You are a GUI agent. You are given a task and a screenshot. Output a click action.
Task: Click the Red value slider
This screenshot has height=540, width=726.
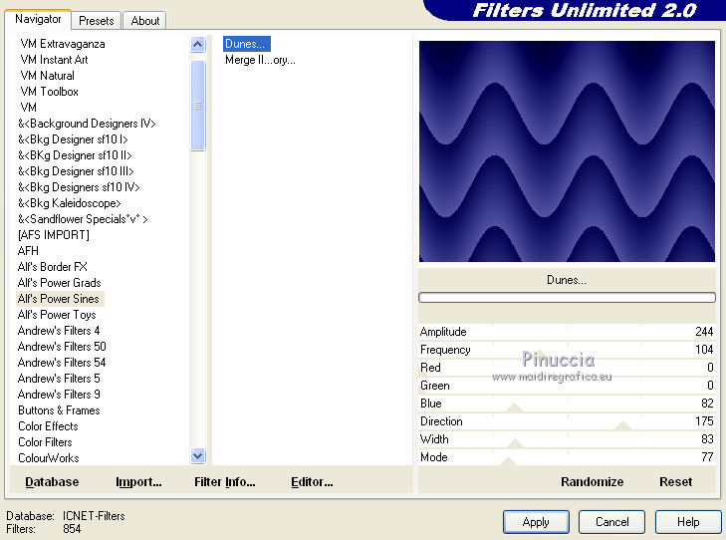coord(567,368)
